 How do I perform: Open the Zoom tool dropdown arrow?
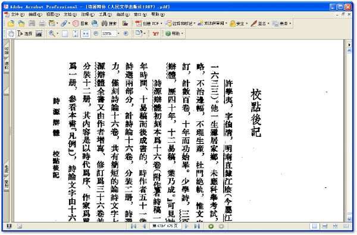click(57, 34)
